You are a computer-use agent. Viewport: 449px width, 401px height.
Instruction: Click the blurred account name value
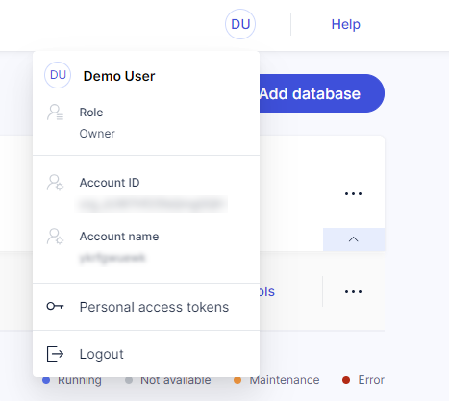pyautogui.click(x=112, y=258)
